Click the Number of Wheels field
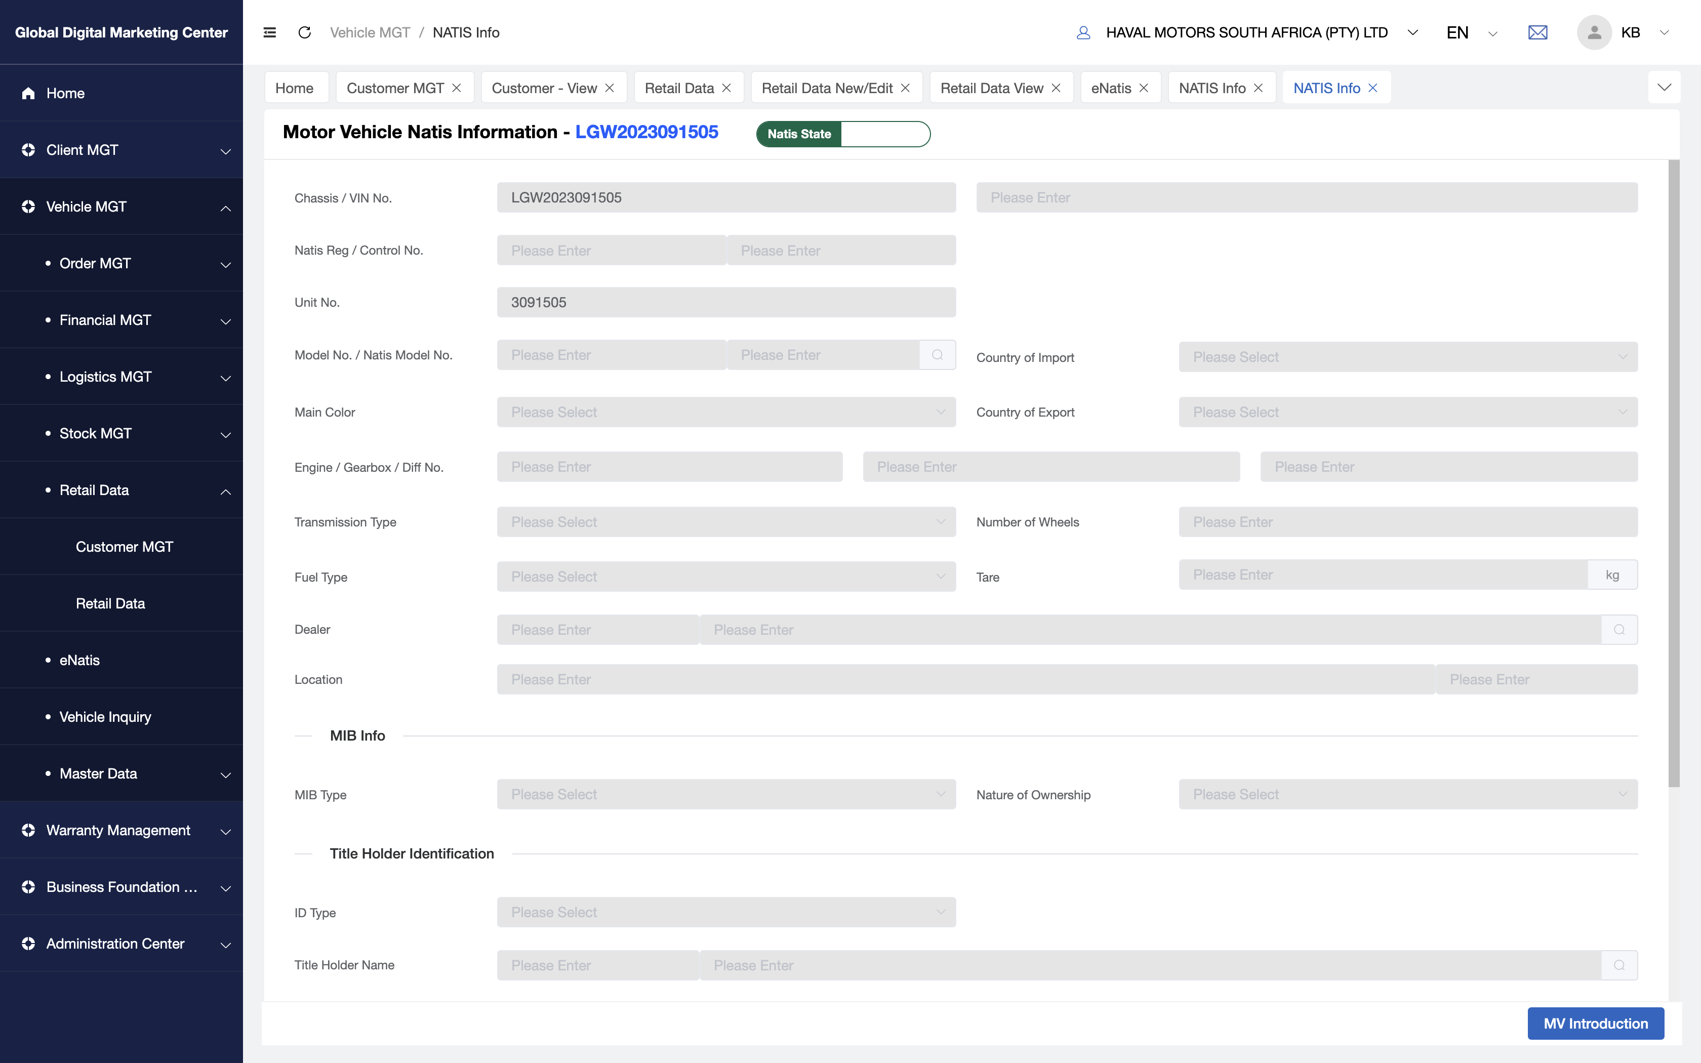1701x1063 pixels. pyautogui.click(x=1408, y=522)
